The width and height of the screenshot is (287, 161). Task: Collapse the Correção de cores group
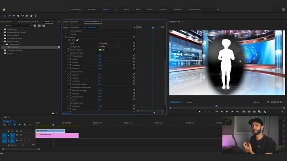(65, 103)
